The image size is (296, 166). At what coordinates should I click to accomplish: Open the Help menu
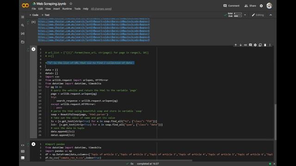click(86, 9)
